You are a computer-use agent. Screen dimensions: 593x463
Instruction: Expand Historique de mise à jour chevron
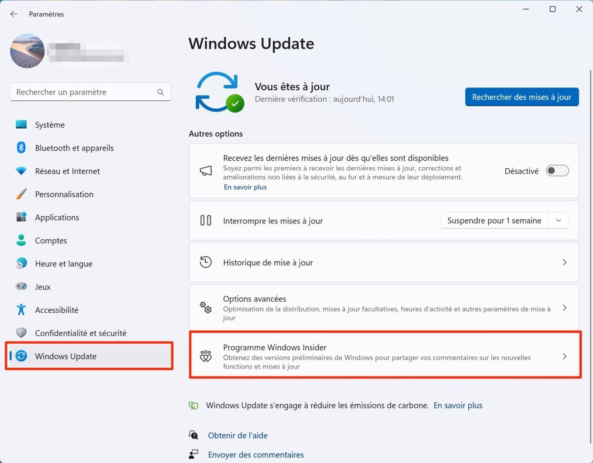tap(565, 262)
